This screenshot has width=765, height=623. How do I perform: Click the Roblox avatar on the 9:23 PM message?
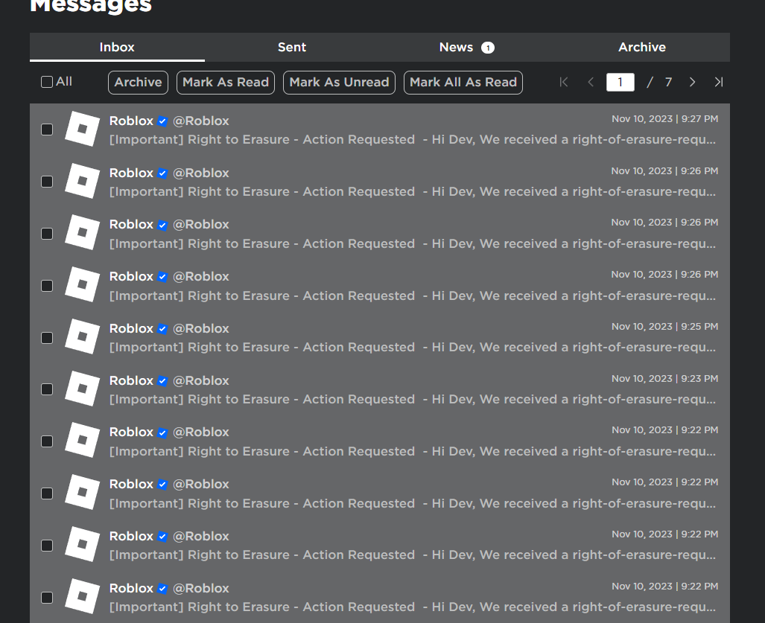coord(83,389)
